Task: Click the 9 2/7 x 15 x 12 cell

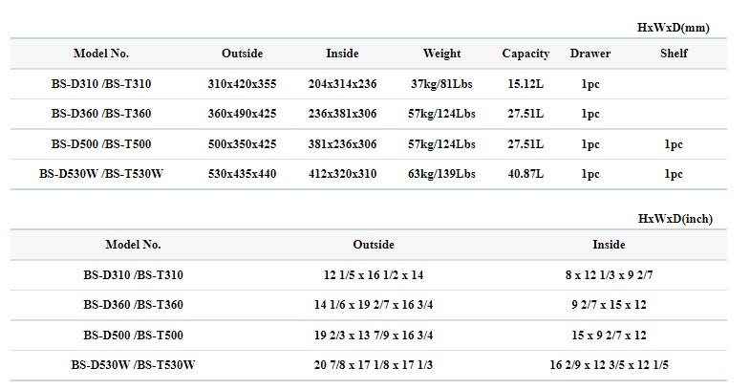Action: (609, 305)
